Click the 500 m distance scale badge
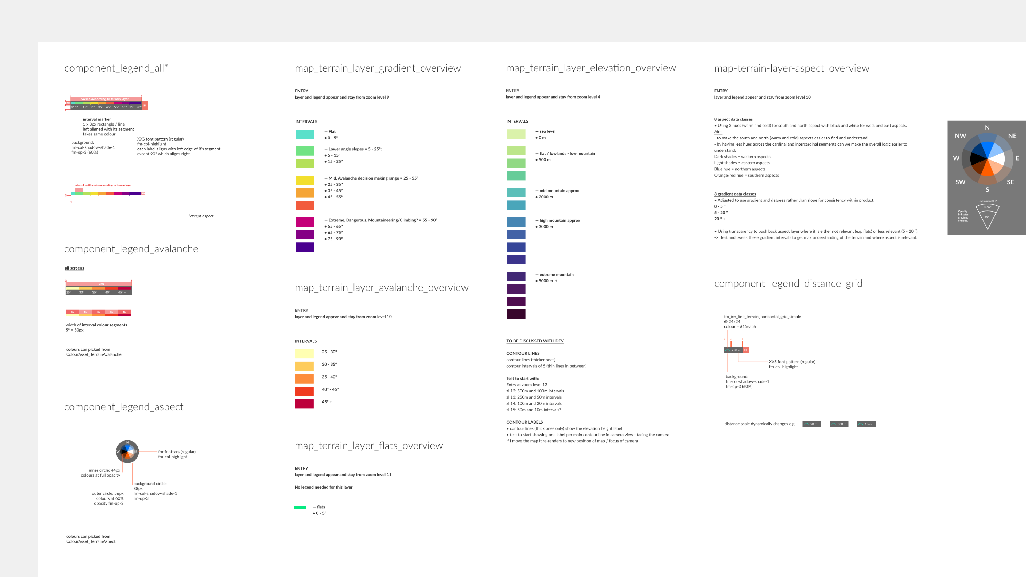This screenshot has height=577, width=1026. 839,424
